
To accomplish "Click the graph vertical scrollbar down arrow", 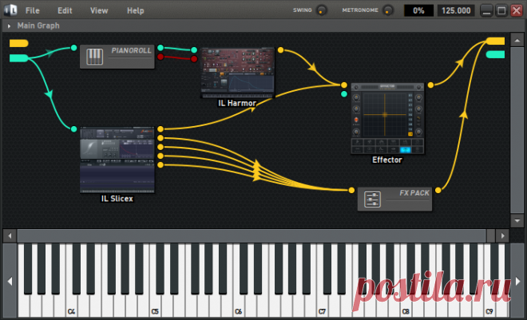I will [517, 220].
